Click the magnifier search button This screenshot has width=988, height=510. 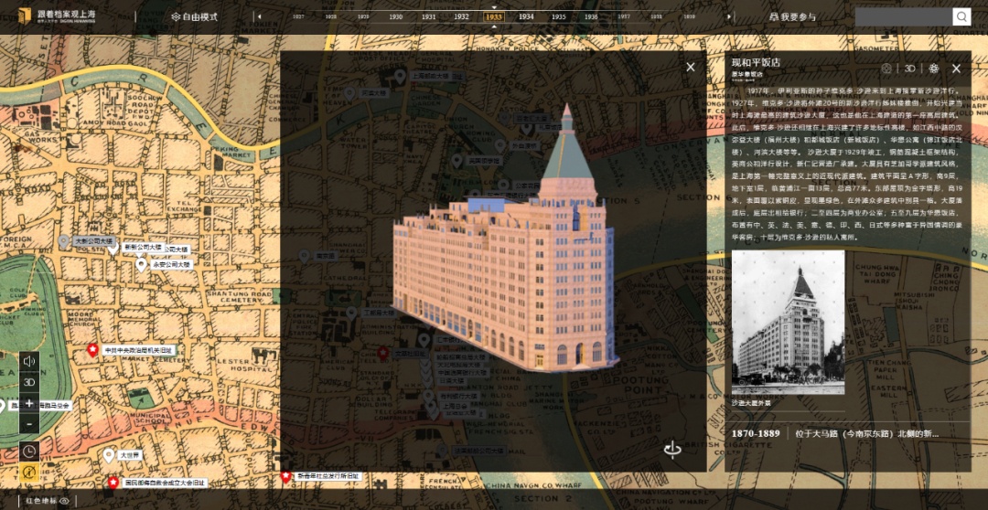[x=961, y=16]
